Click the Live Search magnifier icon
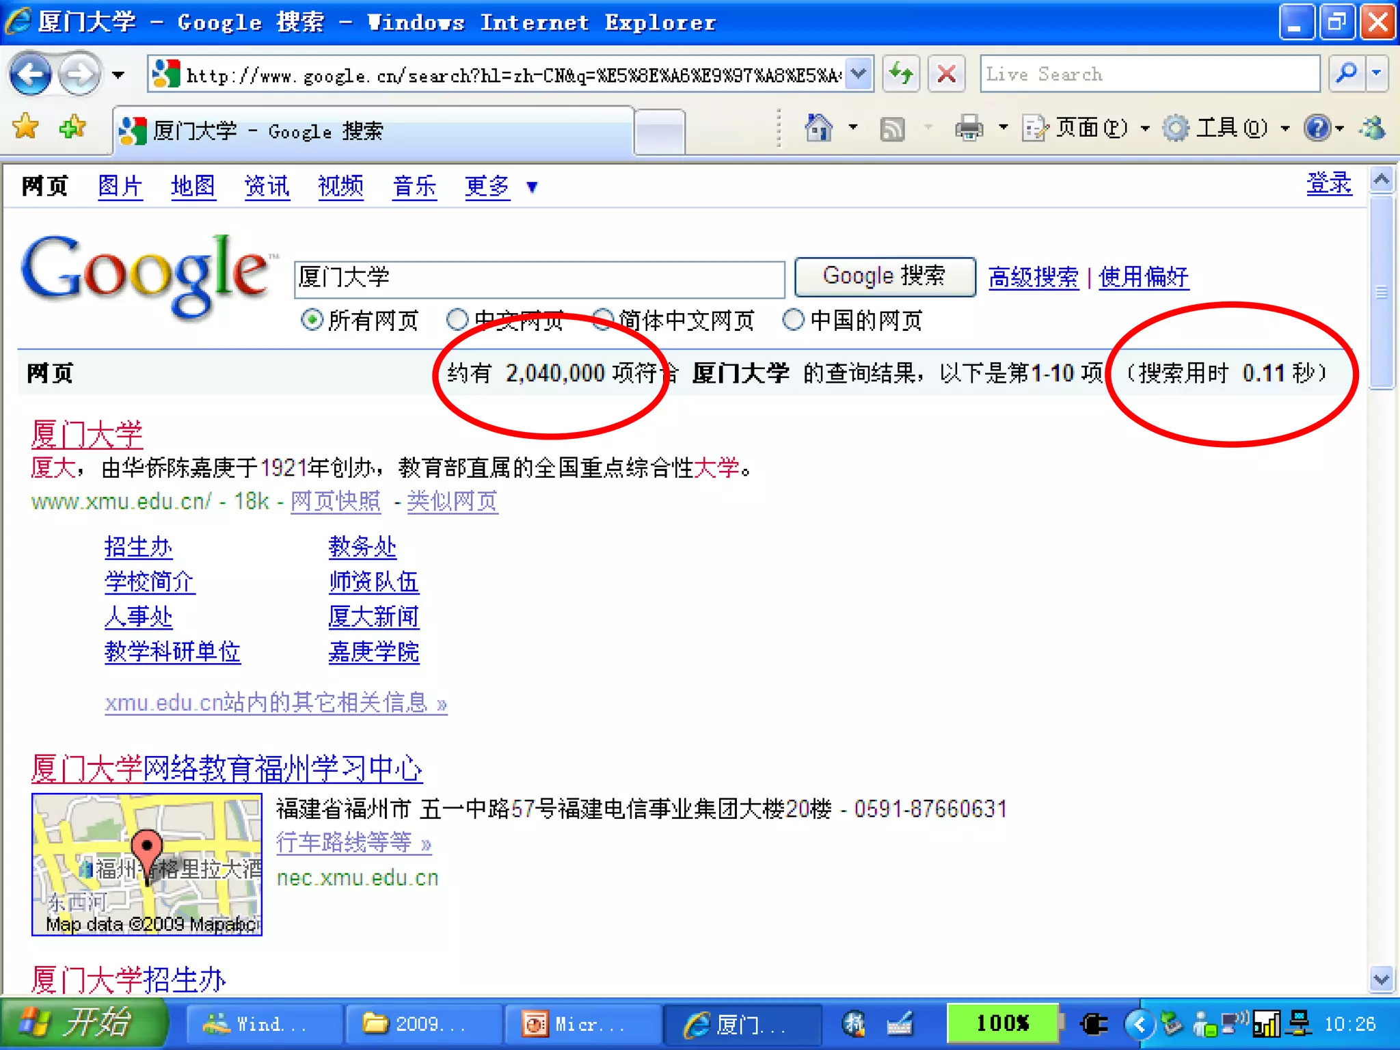The width and height of the screenshot is (1400, 1050). pos(1346,73)
